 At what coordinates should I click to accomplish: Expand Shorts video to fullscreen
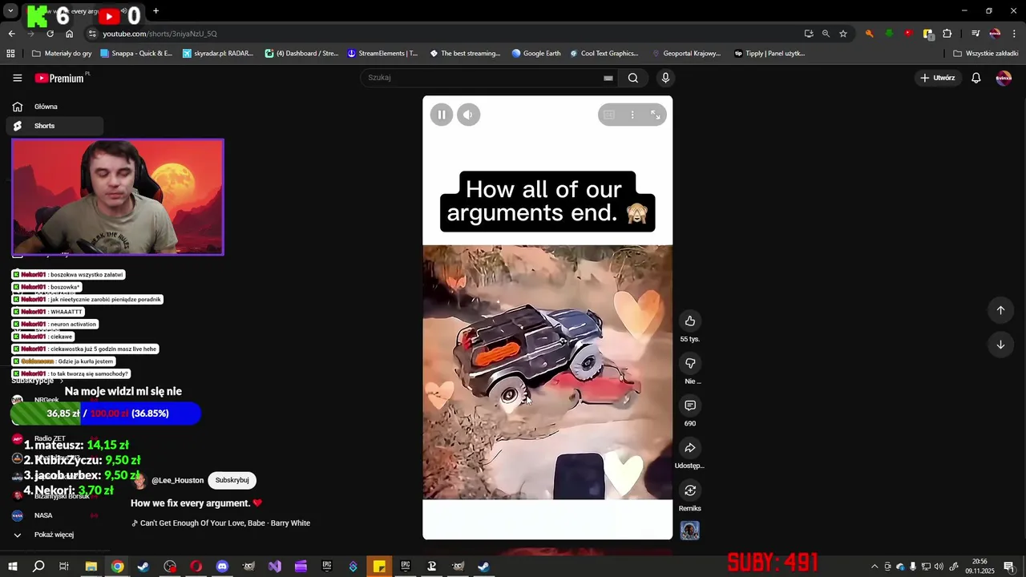tap(656, 115)
